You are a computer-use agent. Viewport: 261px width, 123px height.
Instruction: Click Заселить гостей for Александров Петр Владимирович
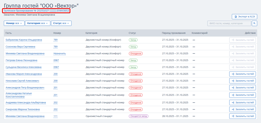point(242,88)
